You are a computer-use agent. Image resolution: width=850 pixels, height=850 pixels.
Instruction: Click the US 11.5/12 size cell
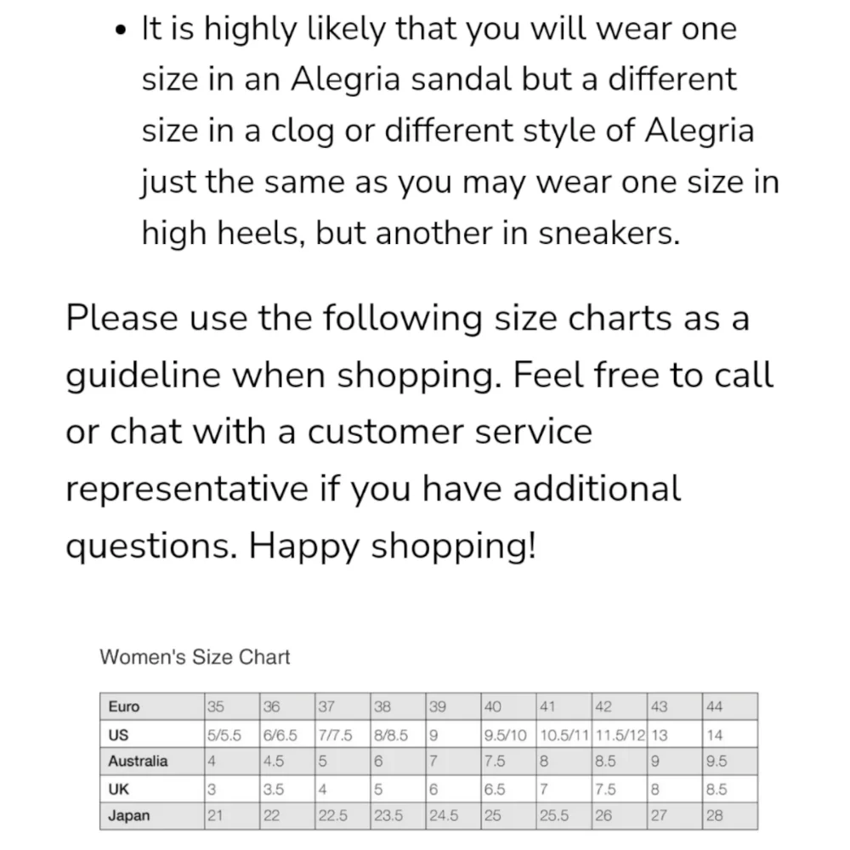[x=620, y=734]
